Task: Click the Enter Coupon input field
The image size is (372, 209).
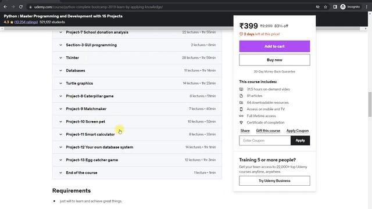Action: pos(265,140)
